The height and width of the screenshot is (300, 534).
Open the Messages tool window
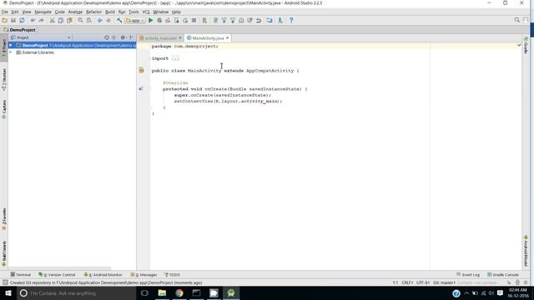click(x=144, y=274)
